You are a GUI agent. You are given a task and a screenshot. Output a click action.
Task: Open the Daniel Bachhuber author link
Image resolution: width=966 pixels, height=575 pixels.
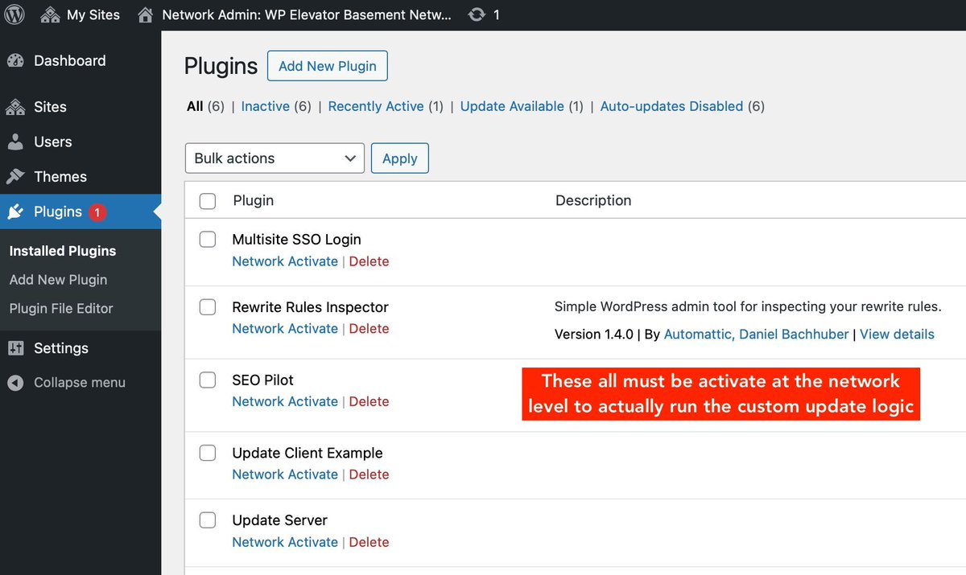792,335
